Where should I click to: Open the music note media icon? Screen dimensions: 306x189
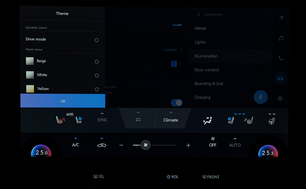pyautogui.click(x=281, y=38)
